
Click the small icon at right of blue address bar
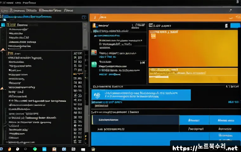coord(84,17)
